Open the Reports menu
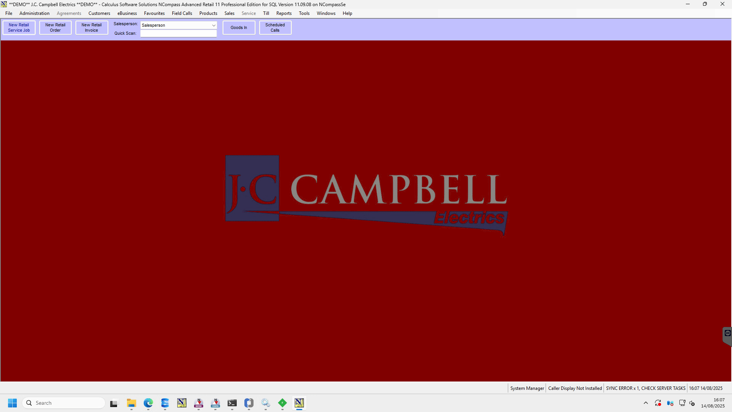 284,13
